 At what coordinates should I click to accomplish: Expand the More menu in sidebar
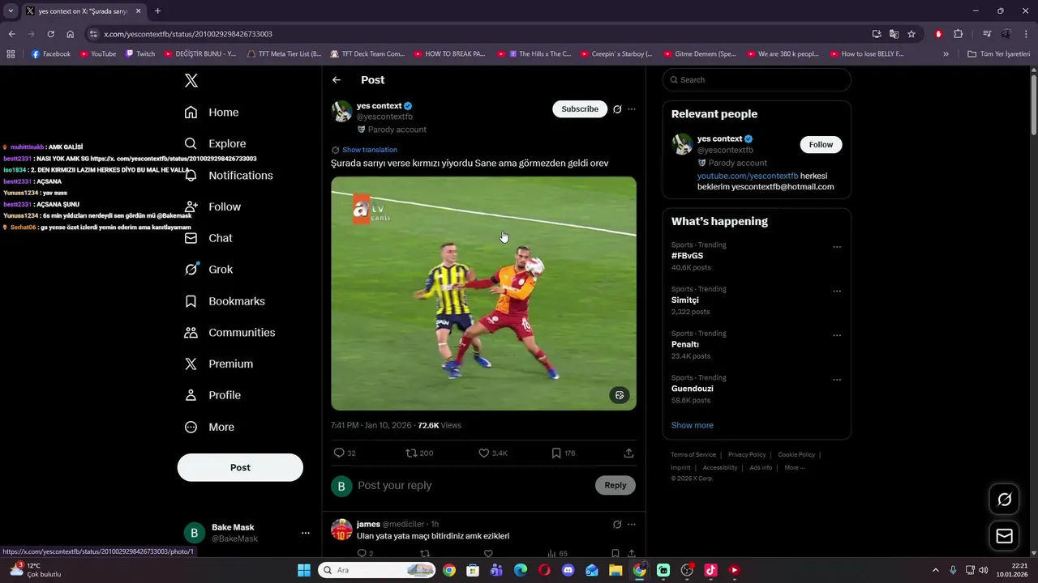click(x=209, y=427)
